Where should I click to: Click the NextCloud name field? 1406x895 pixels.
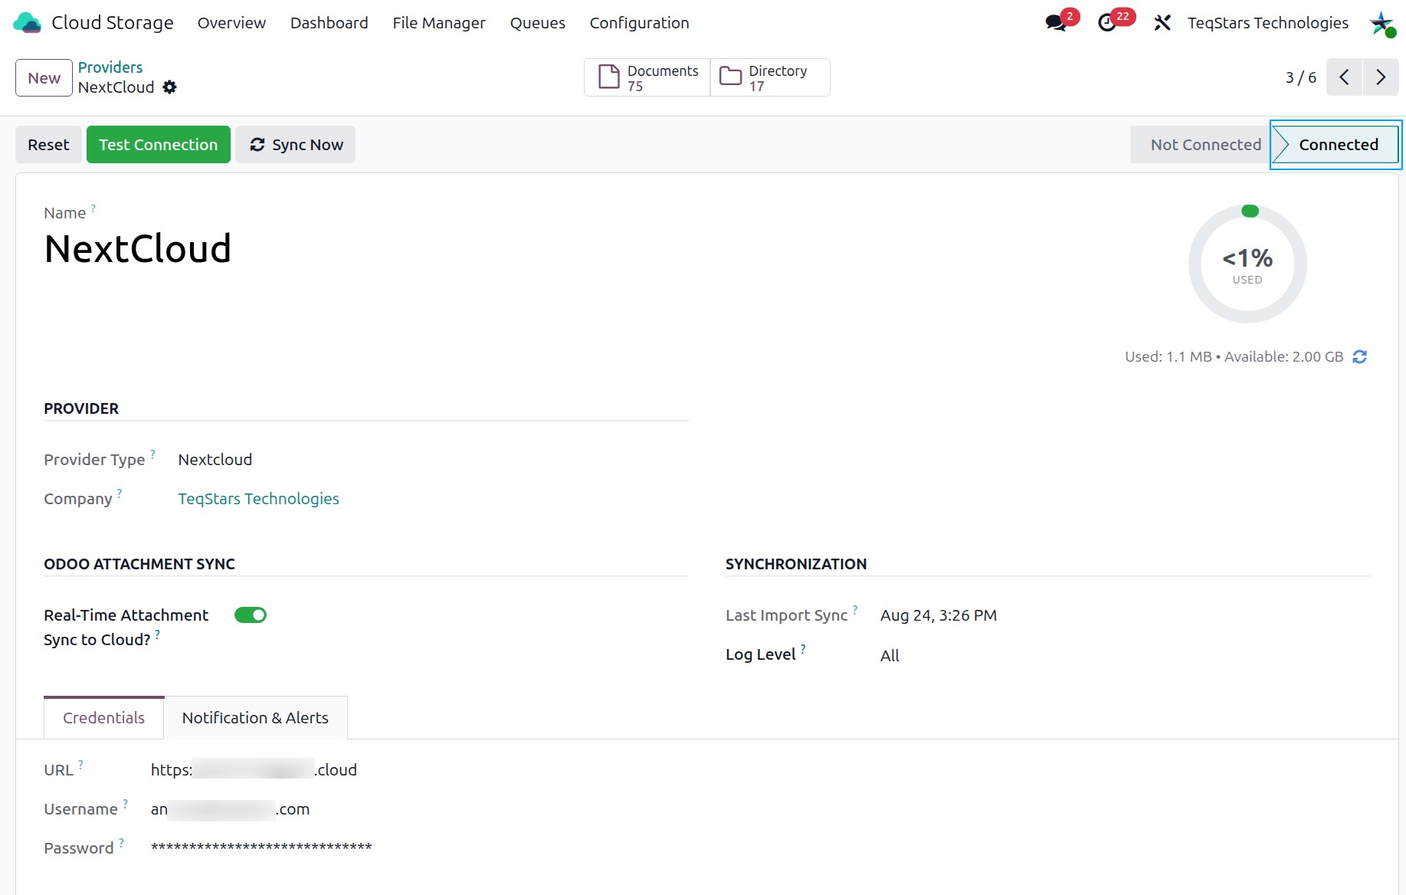click(138, 249)
